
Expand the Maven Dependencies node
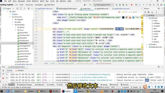(147, 47)
